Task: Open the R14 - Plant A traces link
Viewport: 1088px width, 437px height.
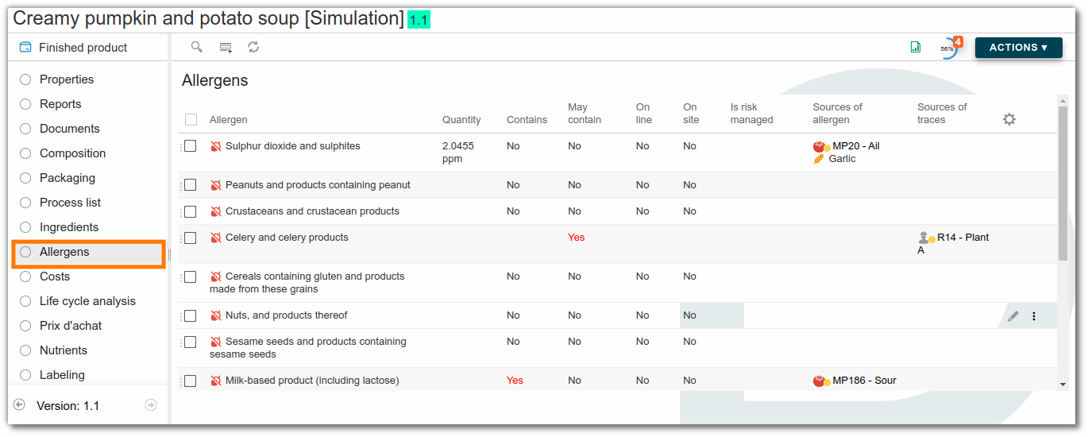Action: tap(962, 238)
